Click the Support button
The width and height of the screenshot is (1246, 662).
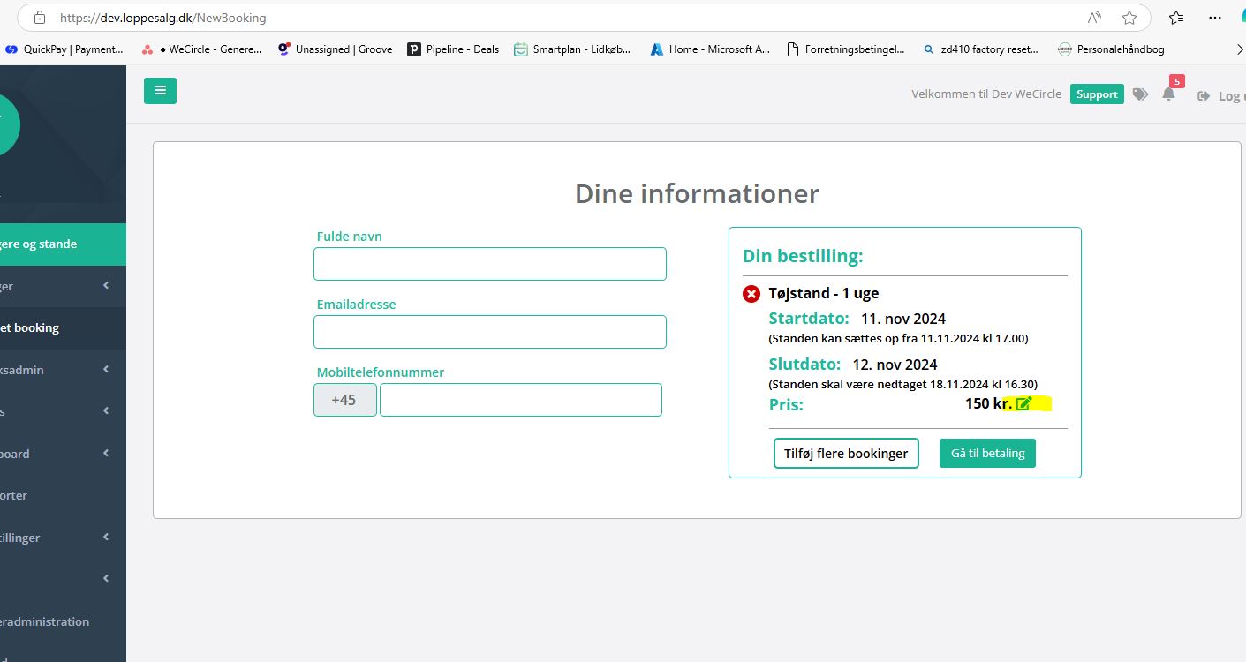1097,94
